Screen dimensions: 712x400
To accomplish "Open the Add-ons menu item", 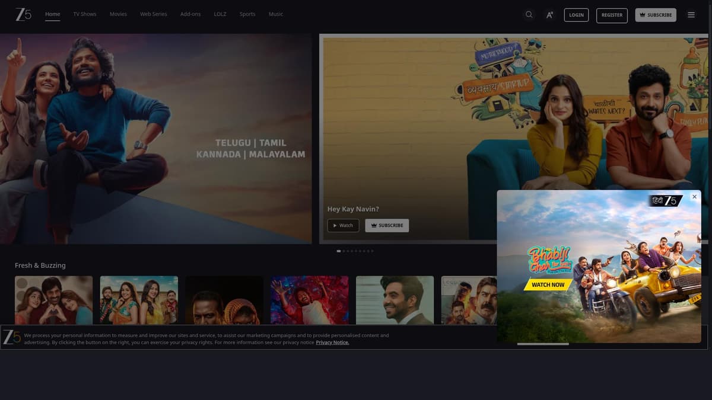I will [x=190, y=14].
